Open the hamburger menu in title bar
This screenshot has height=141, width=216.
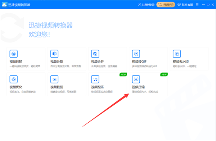pos(197,5)
